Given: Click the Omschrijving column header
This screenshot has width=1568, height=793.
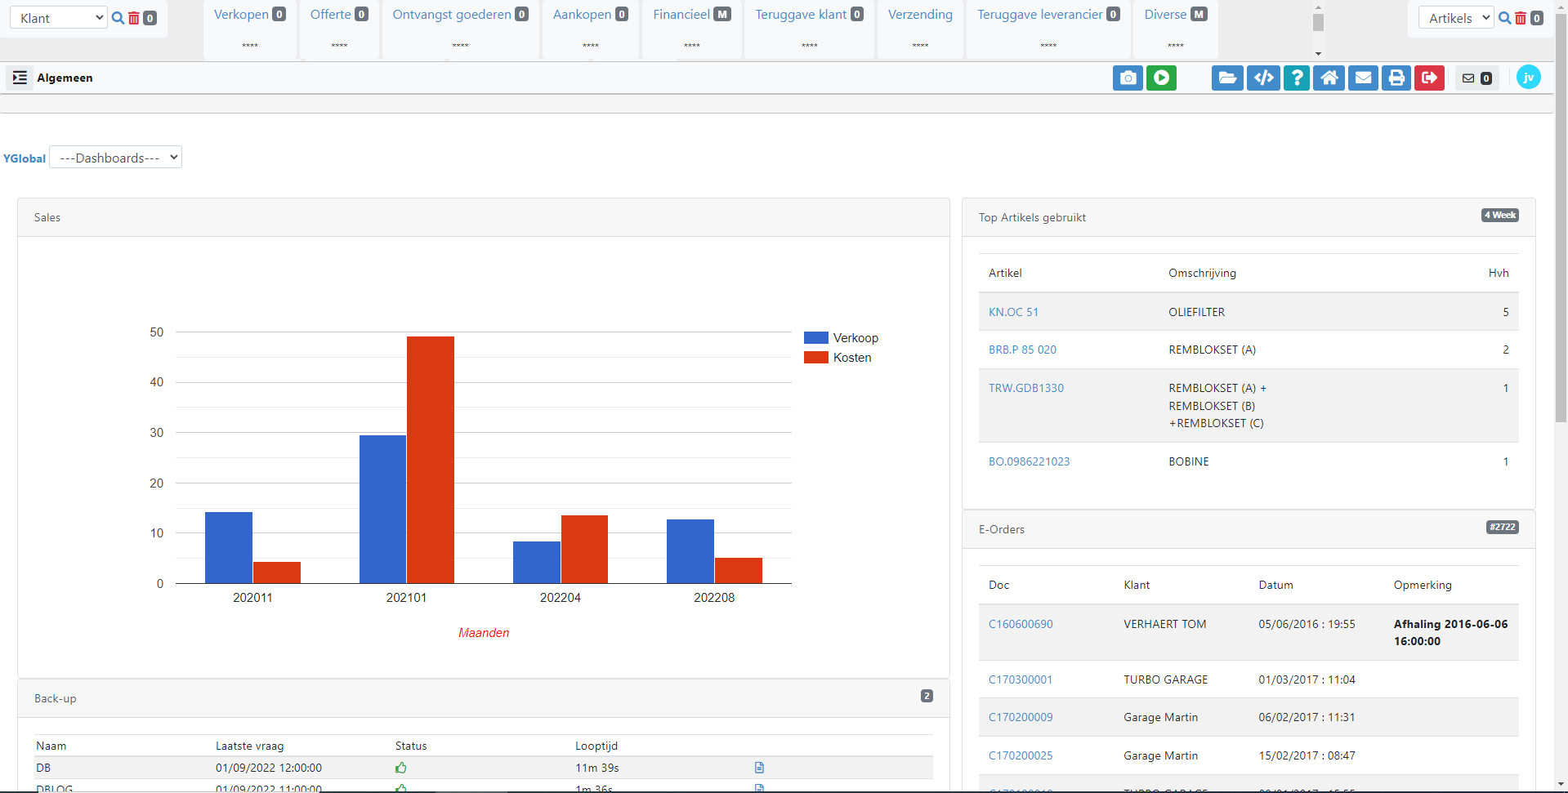Looking at the screenshot, I should (1202, 273).
